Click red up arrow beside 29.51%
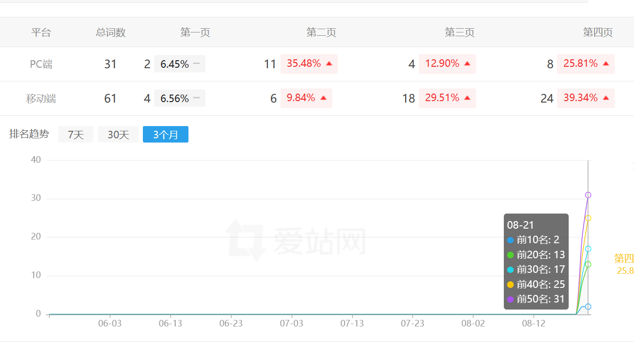The image size is (634, 342). point(467,98)
